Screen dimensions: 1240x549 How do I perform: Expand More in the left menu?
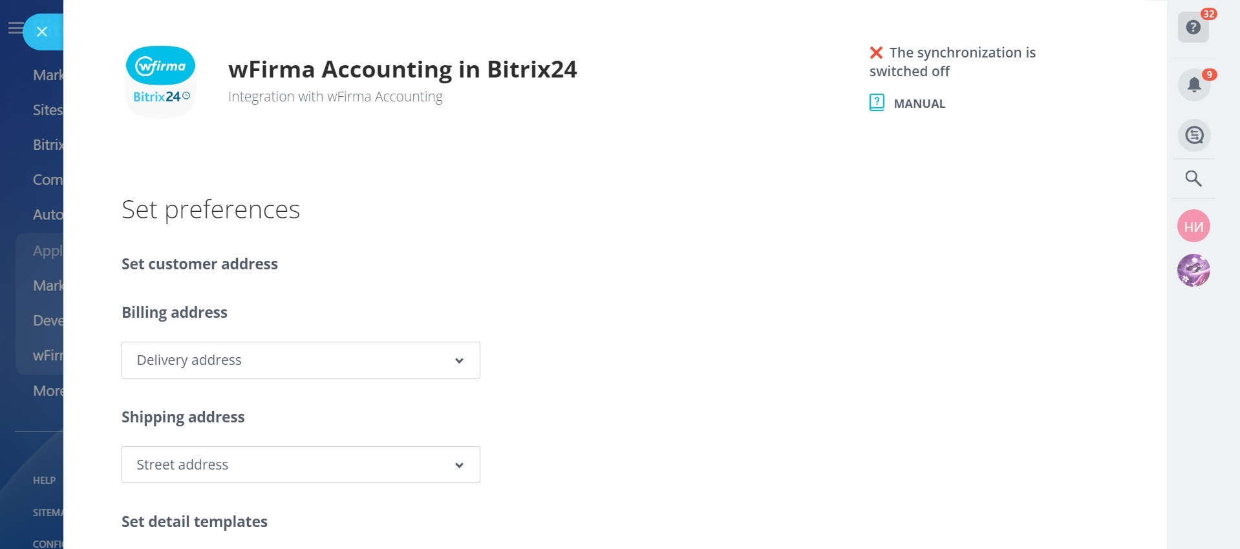tap(48, 391)
